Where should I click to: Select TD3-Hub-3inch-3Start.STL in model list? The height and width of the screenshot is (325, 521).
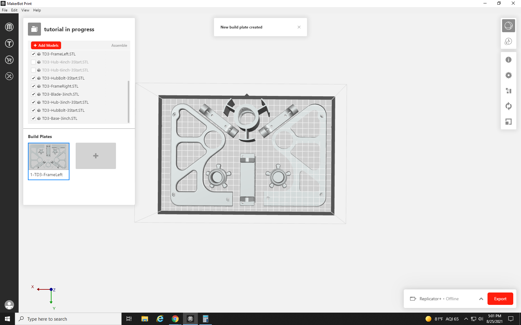click(65, 102)
